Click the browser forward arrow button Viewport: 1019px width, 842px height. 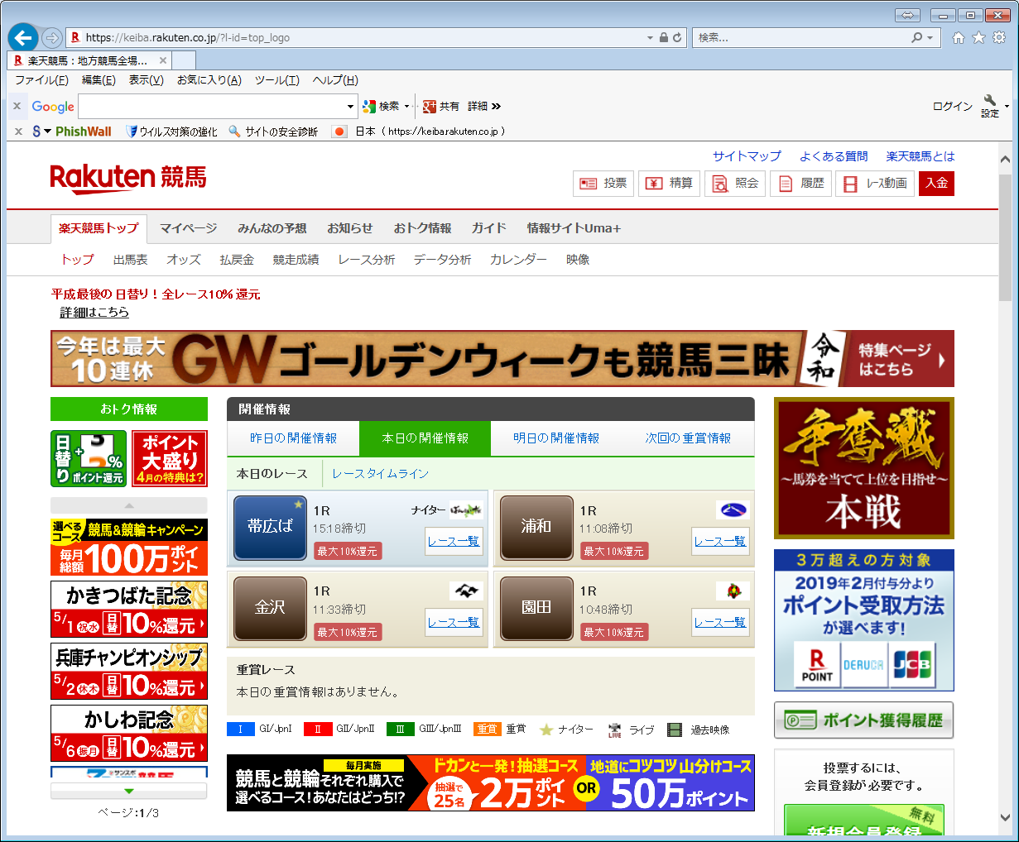(x=52, y=38)
